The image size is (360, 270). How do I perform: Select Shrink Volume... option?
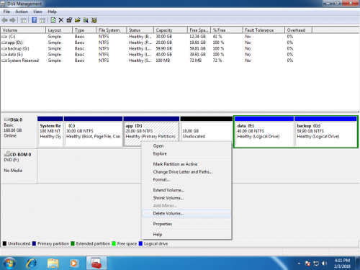[186, 198]
